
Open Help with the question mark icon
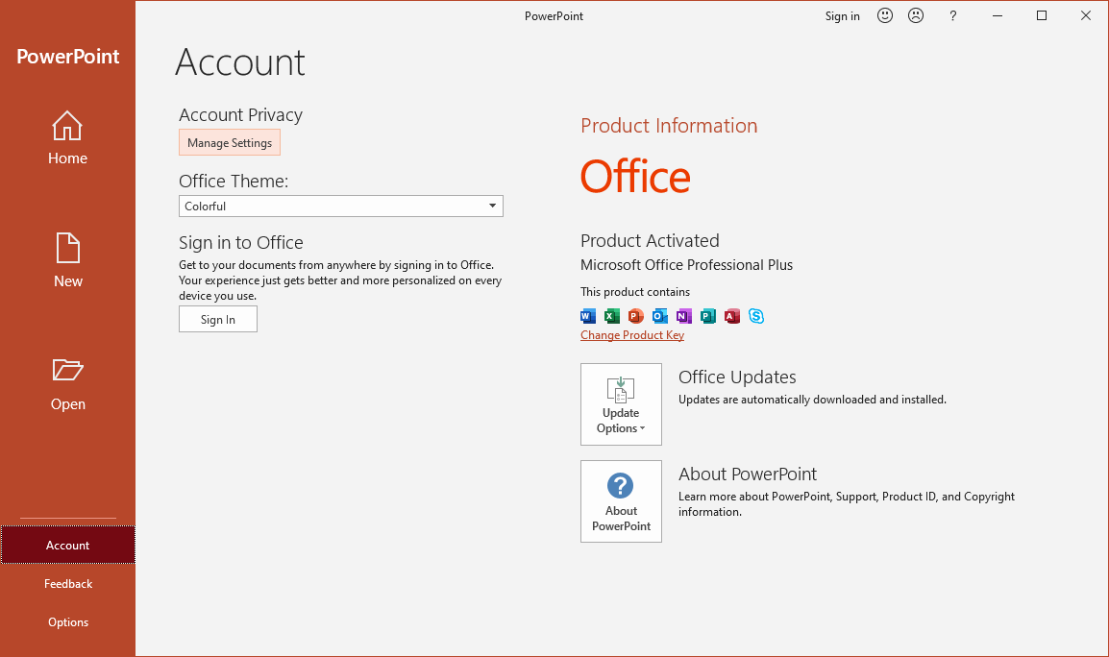point(952,15)
